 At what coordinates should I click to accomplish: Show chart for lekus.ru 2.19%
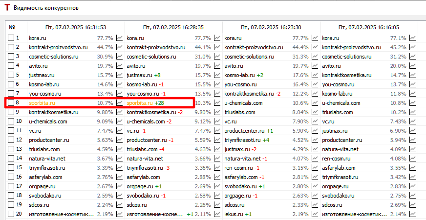point(315,214)
